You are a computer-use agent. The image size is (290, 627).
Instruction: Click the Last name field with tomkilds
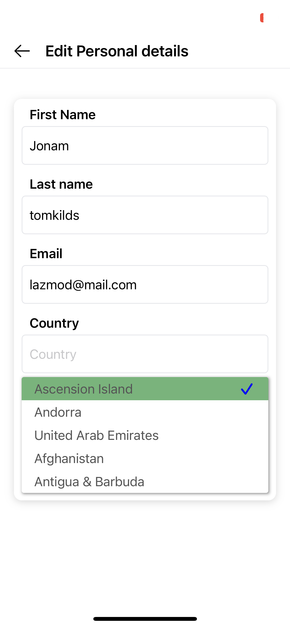pos(145,215)
